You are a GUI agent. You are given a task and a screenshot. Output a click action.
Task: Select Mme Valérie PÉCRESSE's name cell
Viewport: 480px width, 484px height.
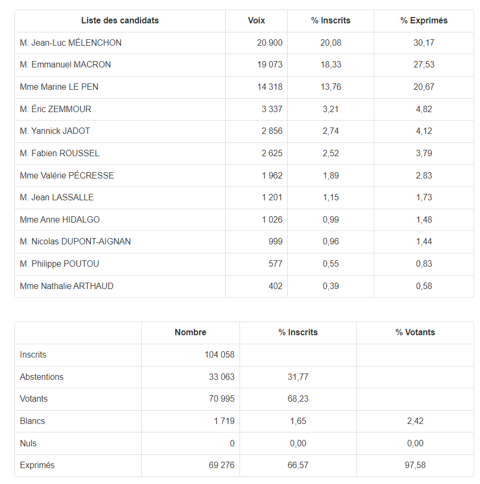tap(67, 176)
